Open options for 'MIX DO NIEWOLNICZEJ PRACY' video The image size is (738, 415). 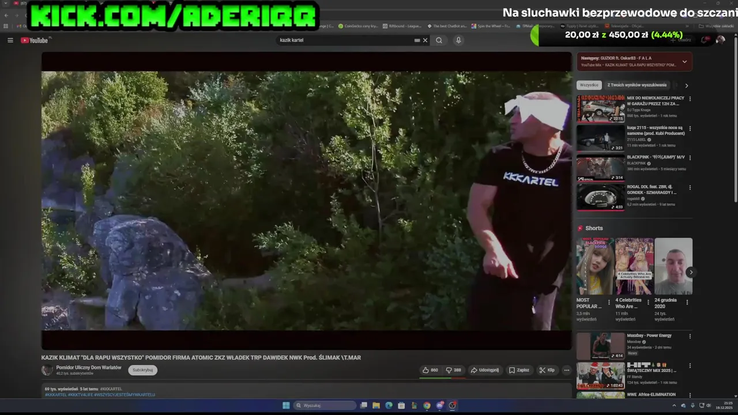click(x=690, y=99)
